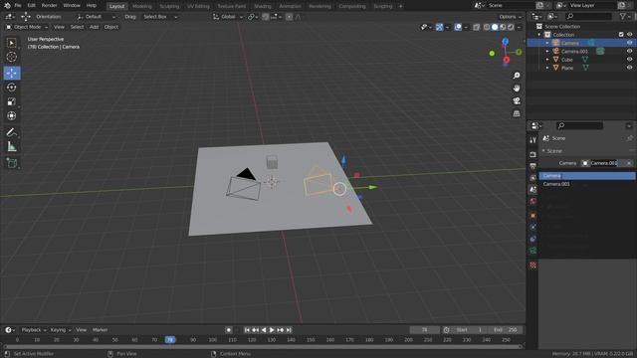Image resolution: width=637 pixels, height=358 pixels.
Task: Open the Options dropdown
Action: pos(511,17)
